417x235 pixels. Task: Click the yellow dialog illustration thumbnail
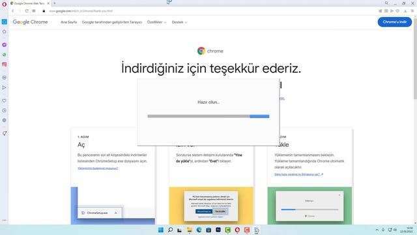(211, 206)
